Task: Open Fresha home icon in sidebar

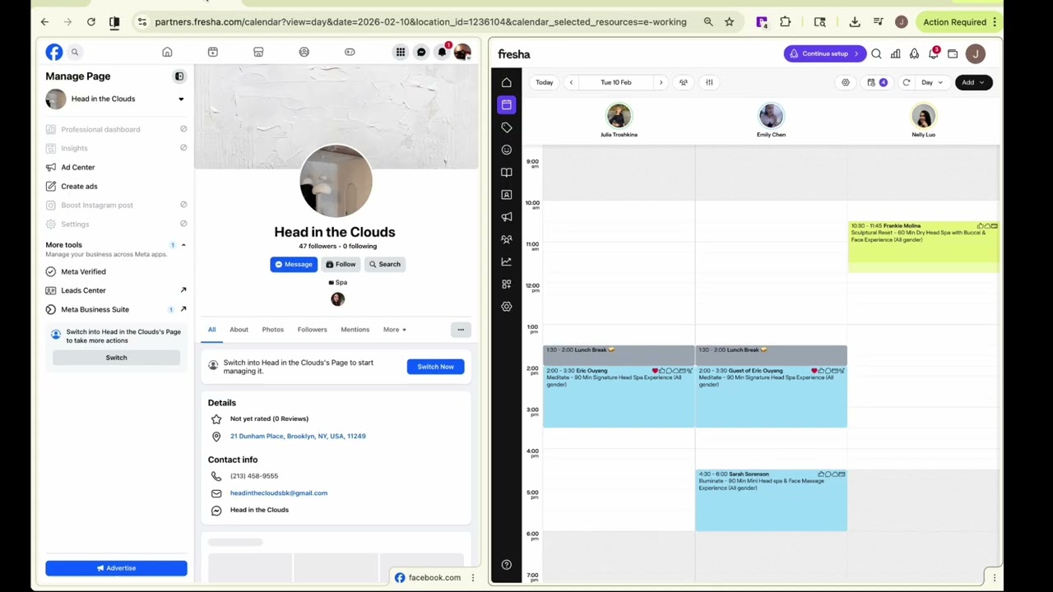Action: point(507,82)
